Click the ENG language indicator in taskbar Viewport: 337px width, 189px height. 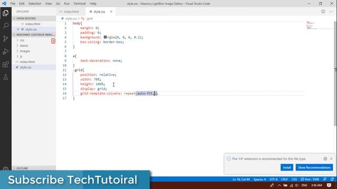pyautogui.click(x=304, y=185)
